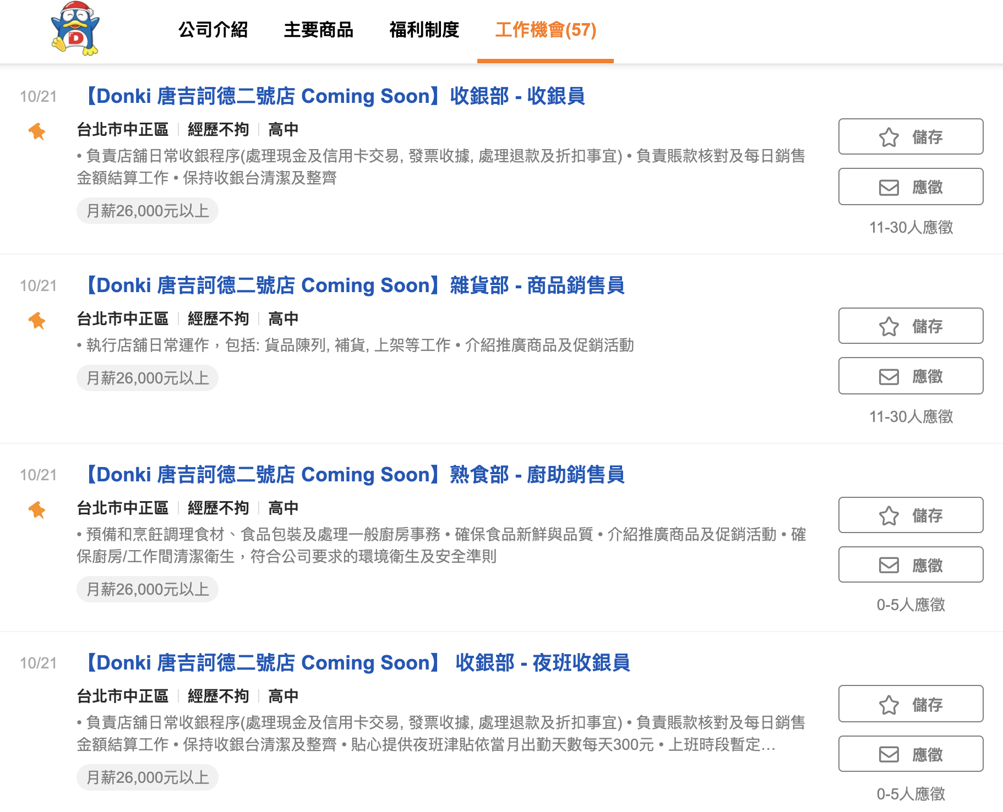1003x812 pixels.
Task: Click the orange pin icon beside 收銀員 listing
Action: (37, 131)
